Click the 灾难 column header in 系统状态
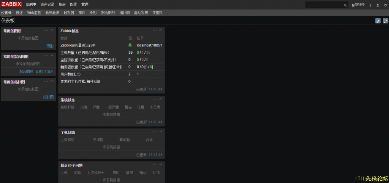The height and width of the screenshot is (183, 389). tap(84, 107)
